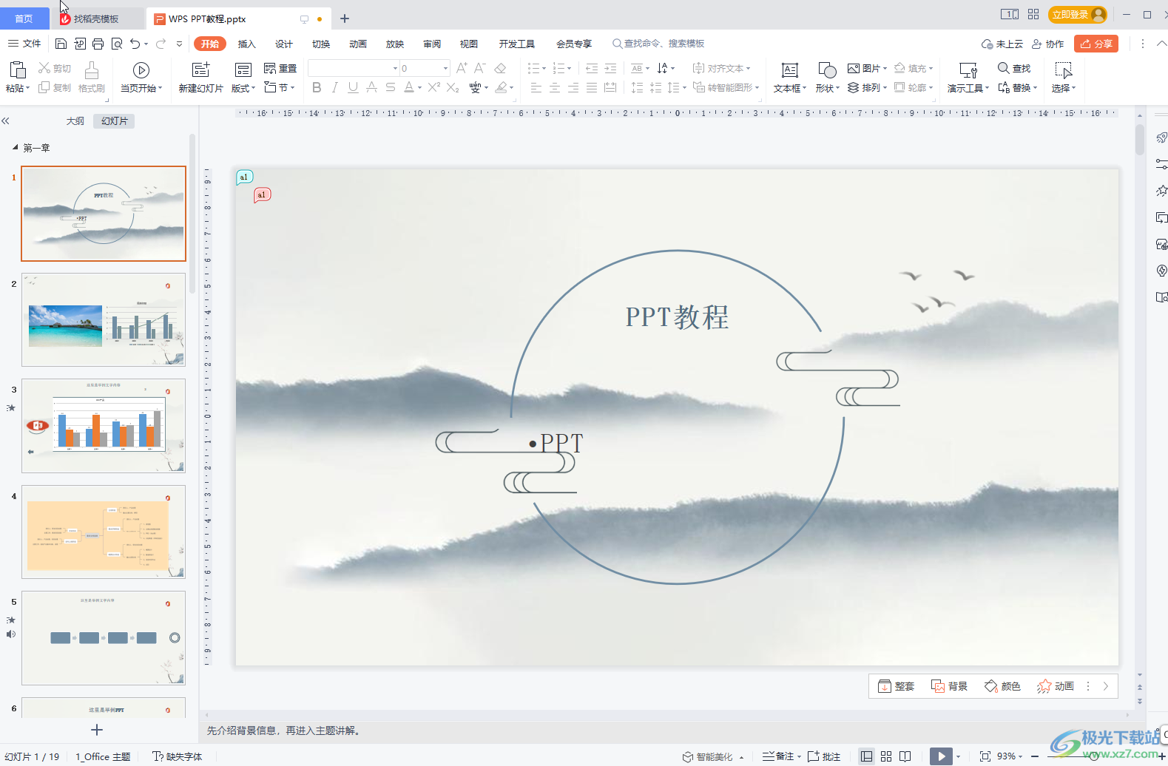Click the Save icon in quick access toolbar
This screenshot has width=1168, height=766.
61,44
